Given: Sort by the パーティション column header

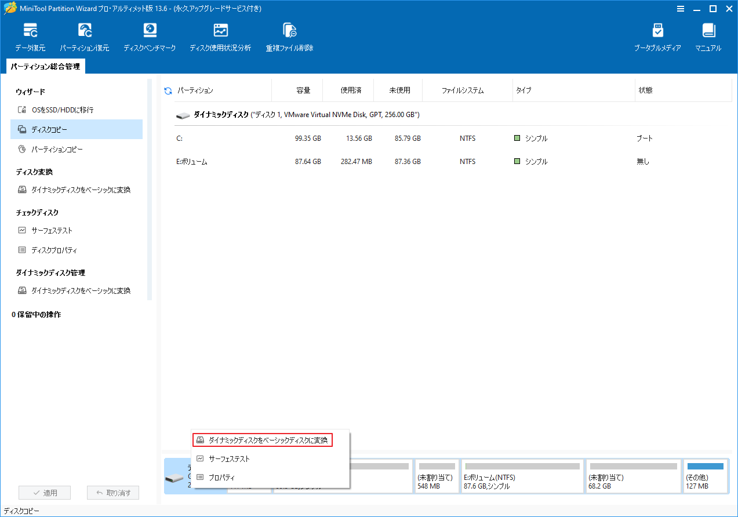Looking at the screenshot, I should 223,91.
